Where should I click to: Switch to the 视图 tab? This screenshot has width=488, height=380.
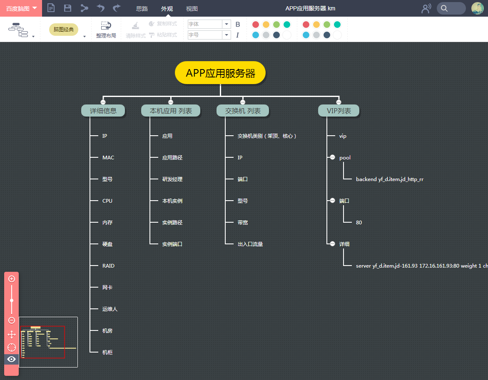(x=192, y=9)
